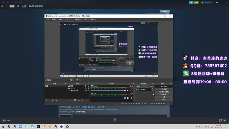Remove the selected source with the minus icon in OBS Sources panel
Viewport: 229px width, 129px height.
72,100
